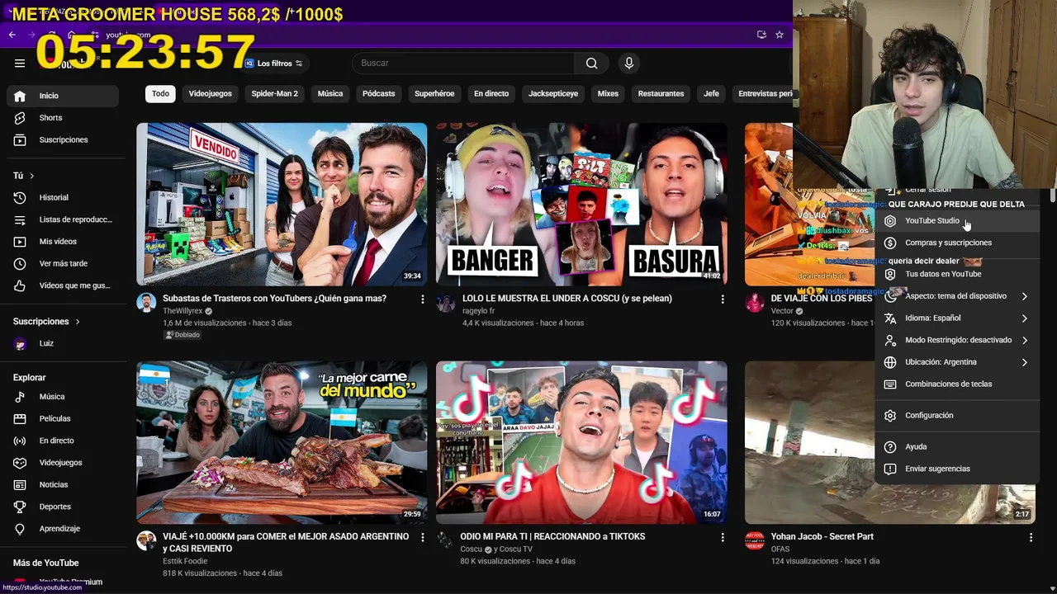1057x594 pixels.
Task: Click install/cast icon in address bar
Action: pos(761,35)
